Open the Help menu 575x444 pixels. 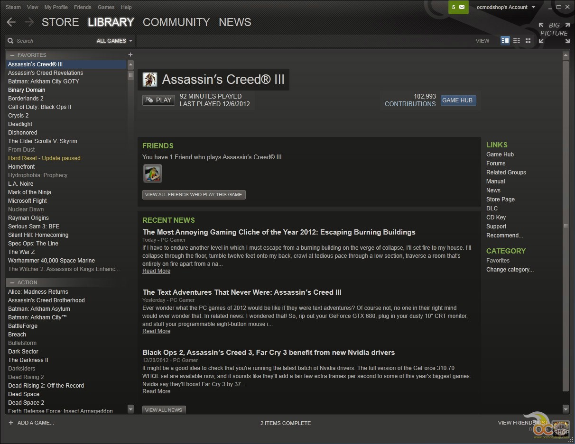[x=126, y=7]
